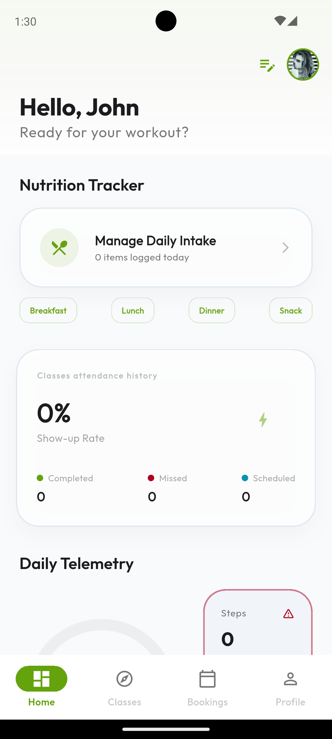Expand Manage Daily Intake chevron arrow
This screenshot has height=739, width=332.
285,248
